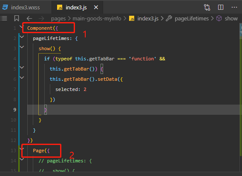Image resolution: width=242 pixels, height=176 pixels.
Task: Open the pages breadcrumb
Action: point(58,19)
